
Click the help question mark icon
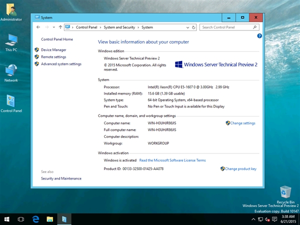259,36
